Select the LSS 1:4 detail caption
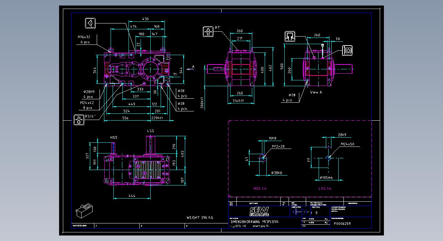Viewport: 443px width, 241px height. click(324, 189)
